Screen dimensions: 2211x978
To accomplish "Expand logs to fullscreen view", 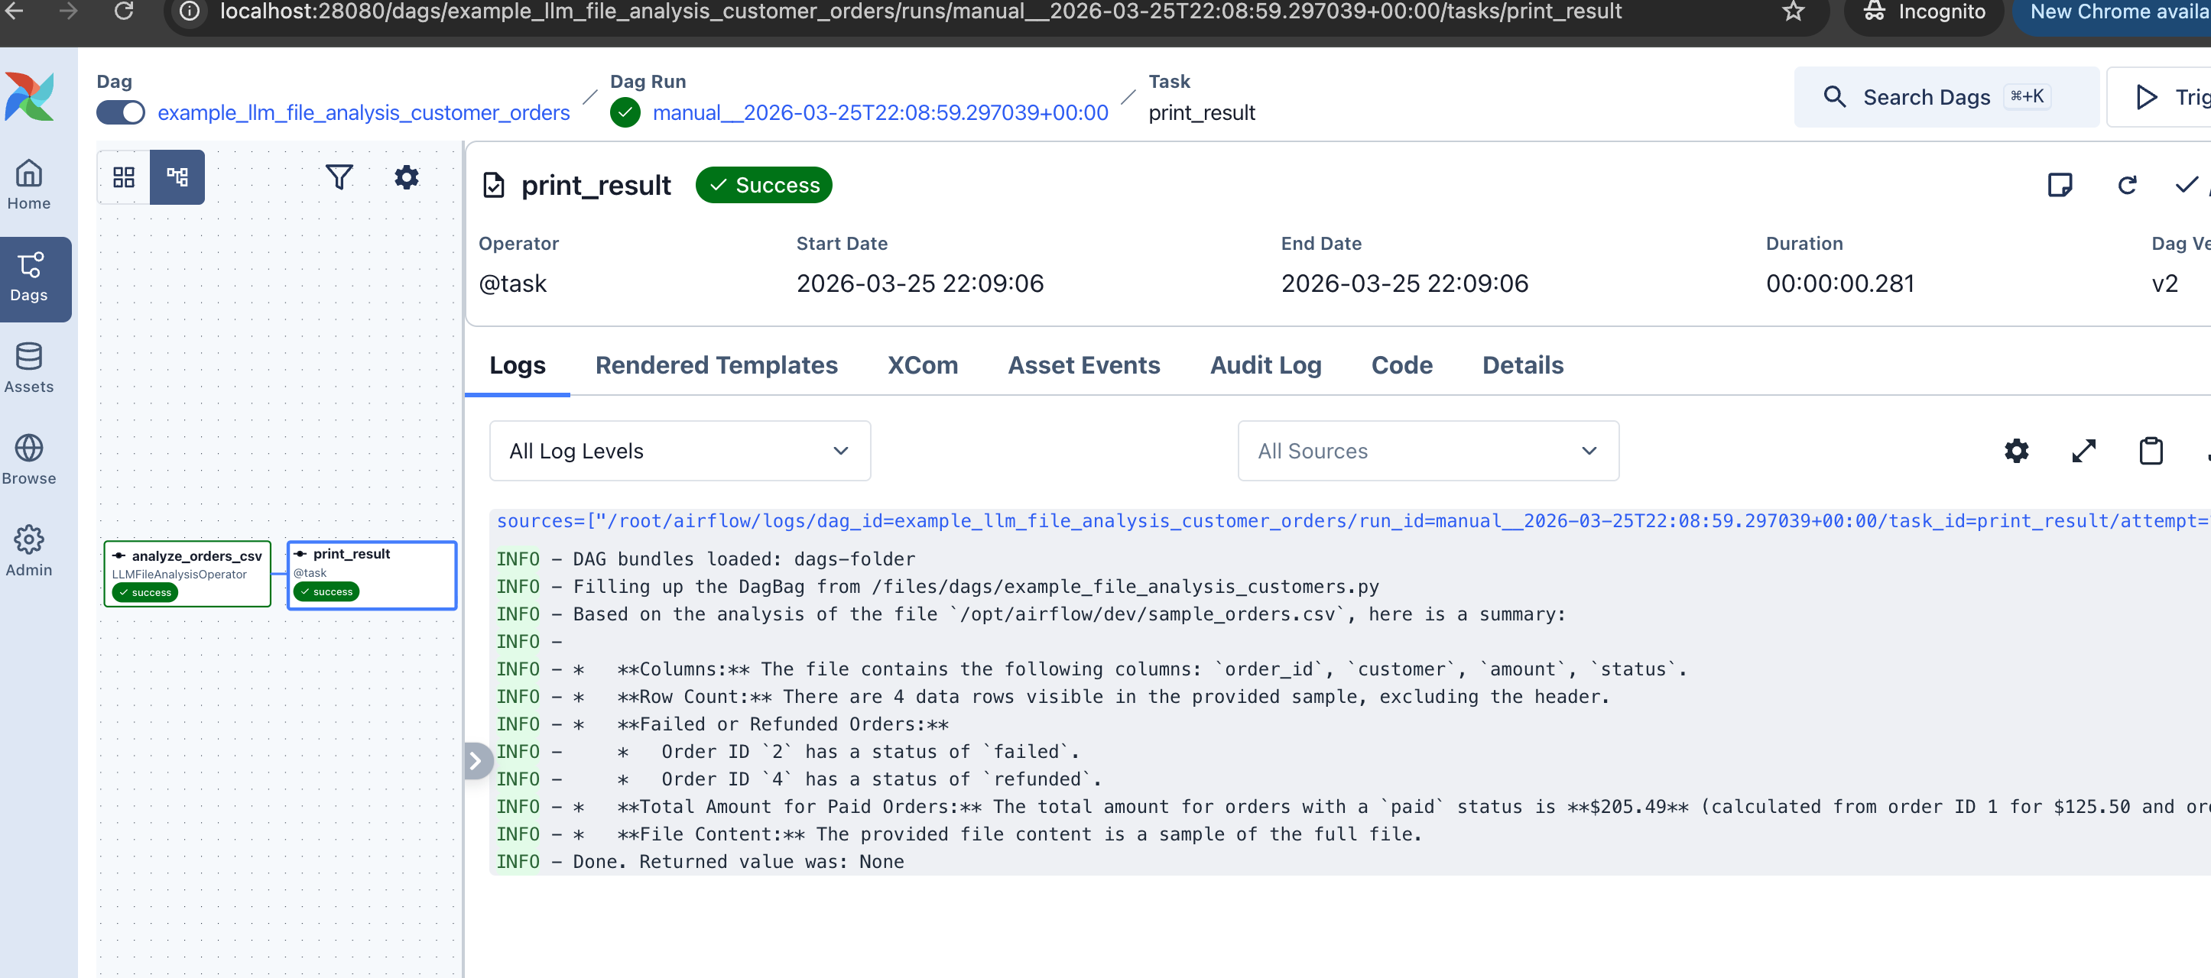I will click(x=2084, y=450).
